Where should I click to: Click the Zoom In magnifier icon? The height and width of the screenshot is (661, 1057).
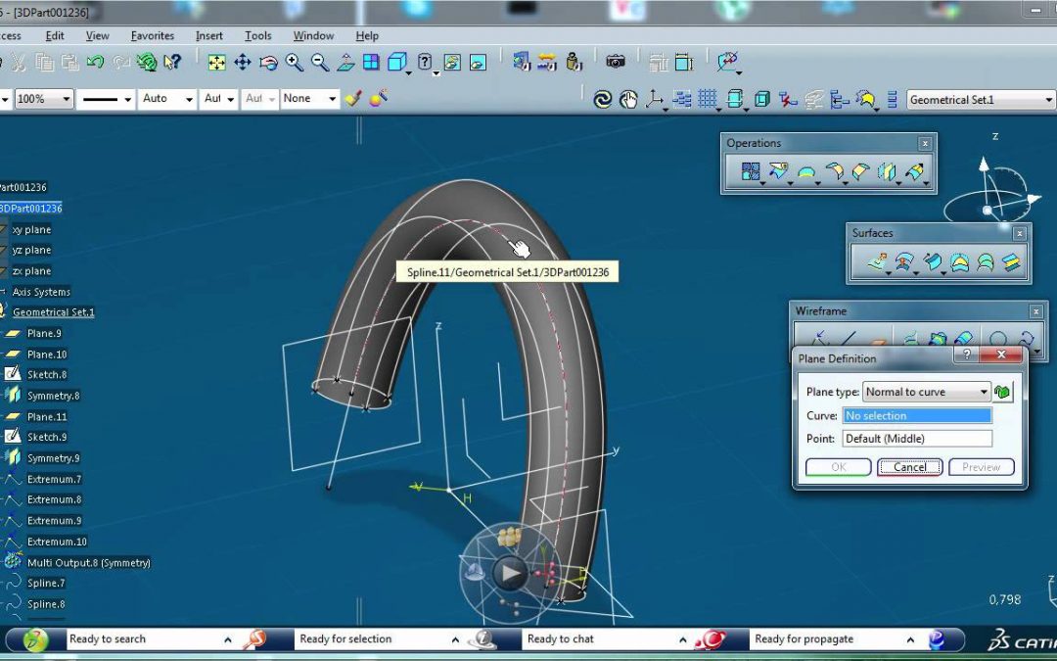(294, 63)
